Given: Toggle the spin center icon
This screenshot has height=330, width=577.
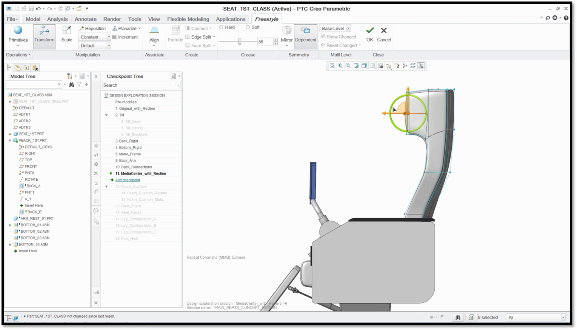Looking at the screenshot, I should [405, 66].
